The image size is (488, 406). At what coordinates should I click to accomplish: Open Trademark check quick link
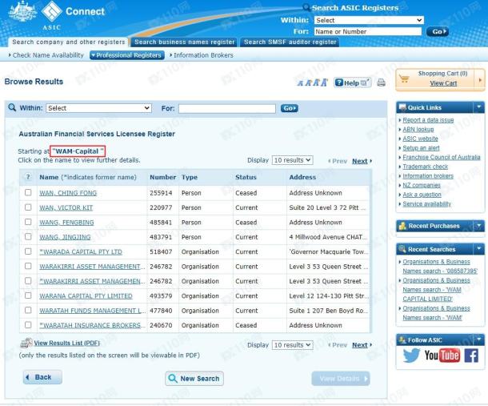(425, 167)
